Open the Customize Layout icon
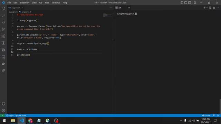221x124 pixels. point(195,3)
